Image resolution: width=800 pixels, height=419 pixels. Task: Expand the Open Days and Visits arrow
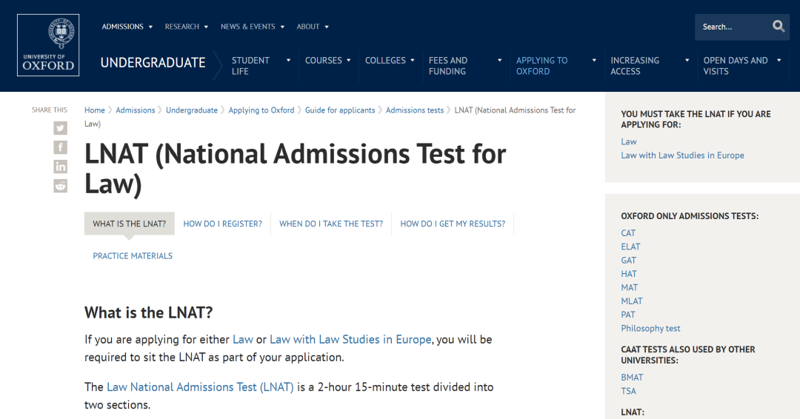click(779, 60)
